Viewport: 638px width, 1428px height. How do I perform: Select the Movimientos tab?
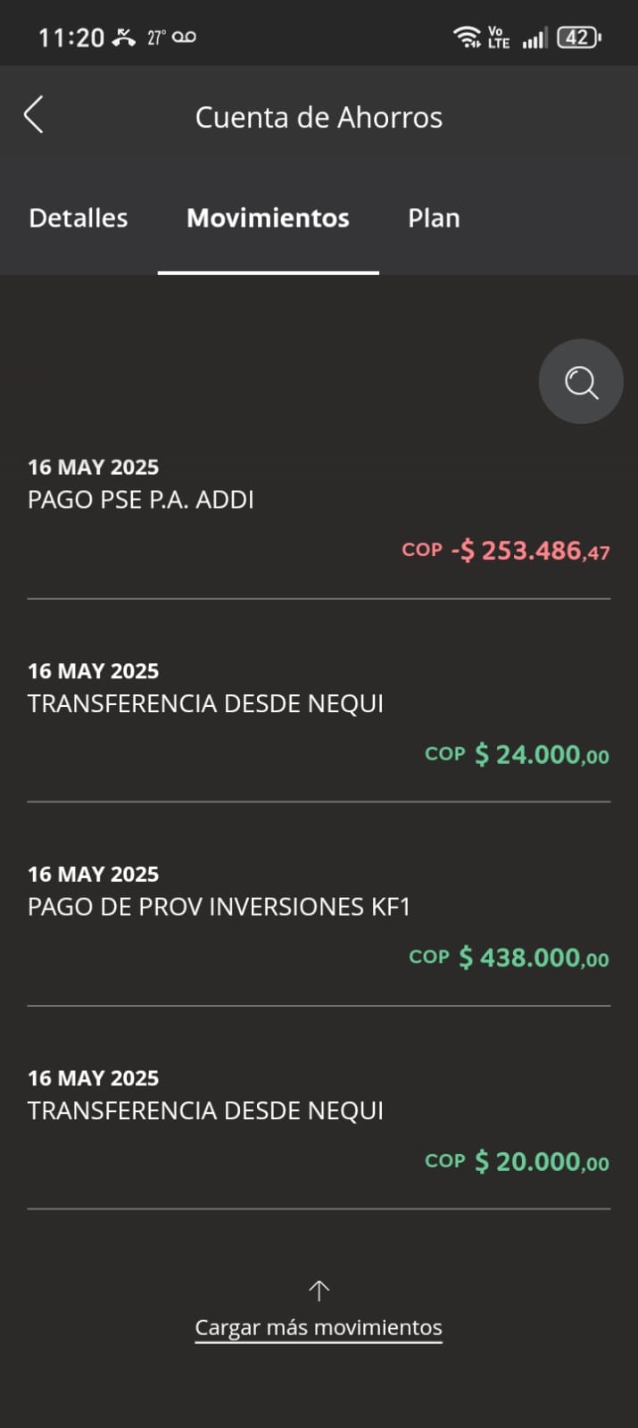point(268,218)
